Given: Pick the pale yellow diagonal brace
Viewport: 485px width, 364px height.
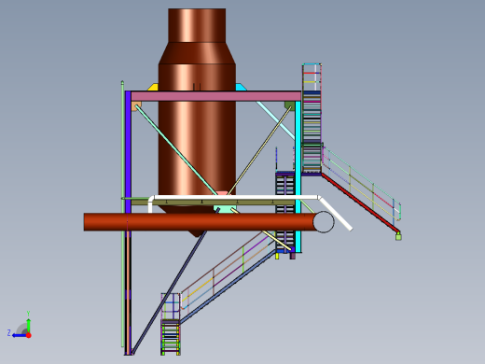Looking at the screenshot, I should 260,150.
